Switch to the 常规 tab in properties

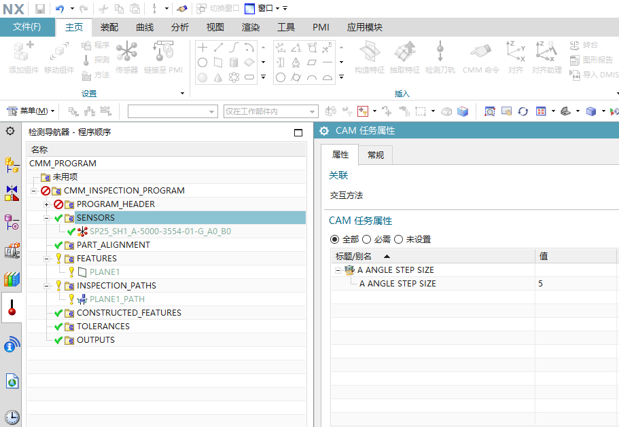[x=376, y=155]
